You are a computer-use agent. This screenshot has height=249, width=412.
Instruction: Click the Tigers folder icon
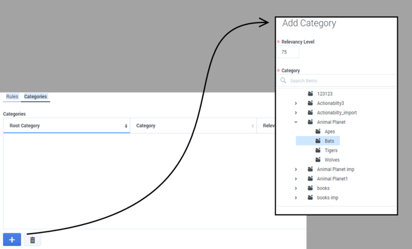pos(318,150)
